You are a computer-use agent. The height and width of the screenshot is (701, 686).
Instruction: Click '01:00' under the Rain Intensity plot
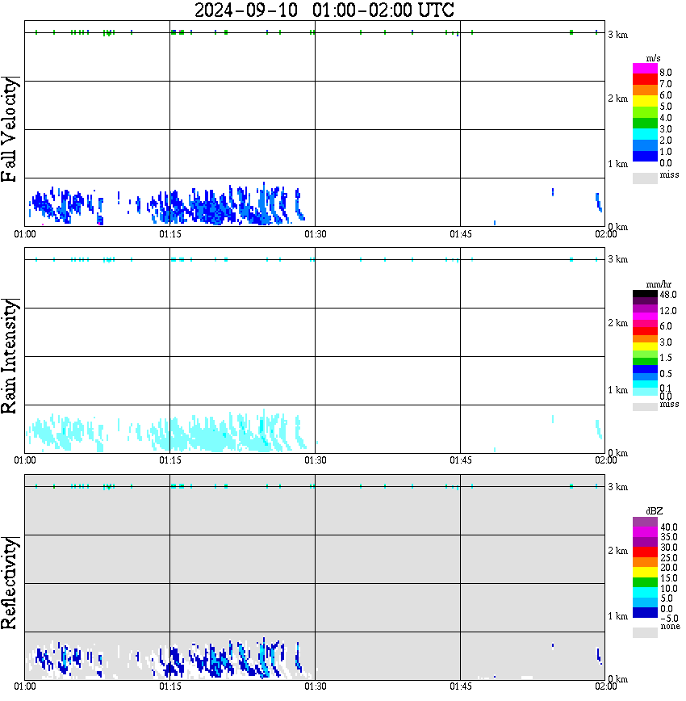tap(24, 460)
